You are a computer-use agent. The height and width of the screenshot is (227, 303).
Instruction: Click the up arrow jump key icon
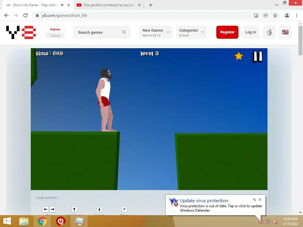pos(74,209)
